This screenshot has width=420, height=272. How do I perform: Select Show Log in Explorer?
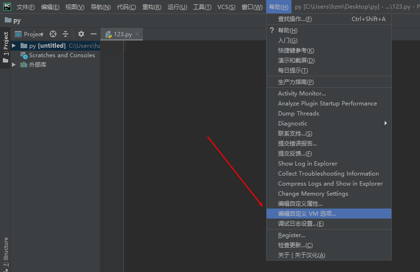329,164
